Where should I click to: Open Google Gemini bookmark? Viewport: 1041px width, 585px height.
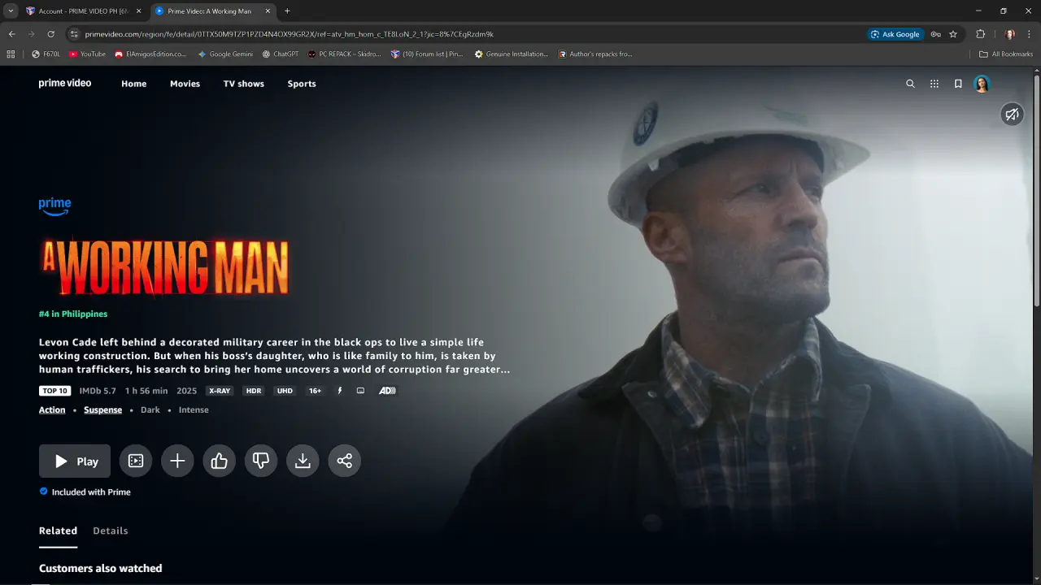tap(225, 54)
